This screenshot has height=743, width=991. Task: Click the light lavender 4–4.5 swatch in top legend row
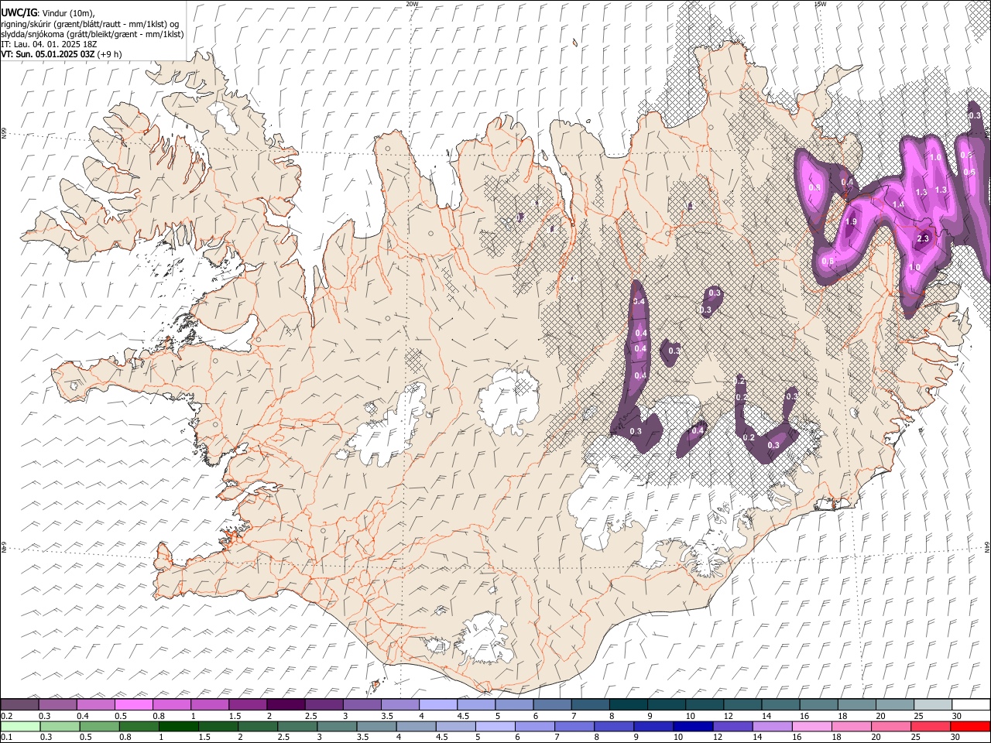437,705
